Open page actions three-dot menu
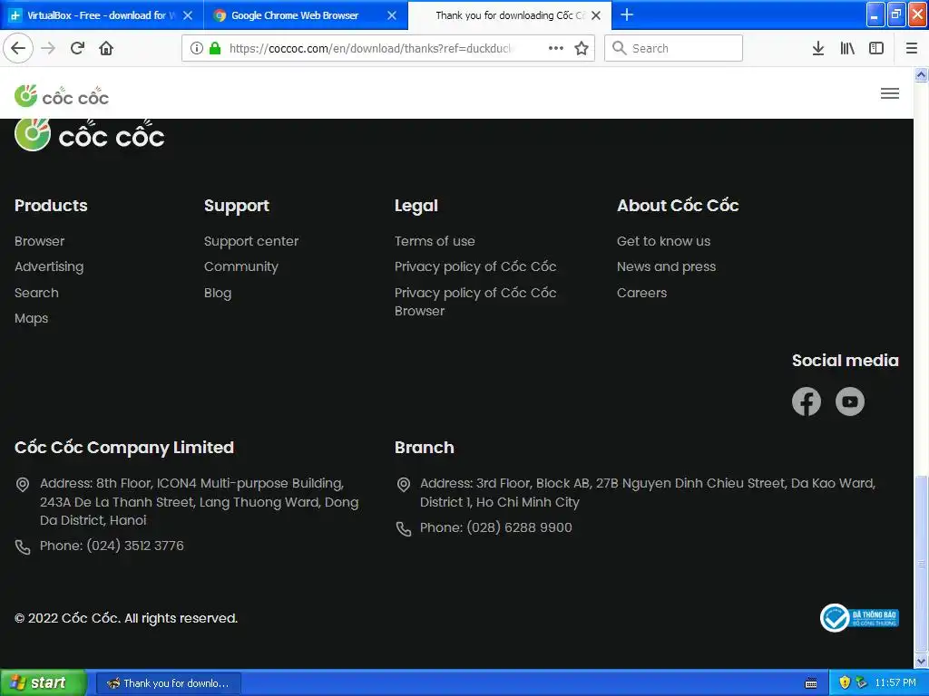Screen dimensions: 929x696 point(556,48)
